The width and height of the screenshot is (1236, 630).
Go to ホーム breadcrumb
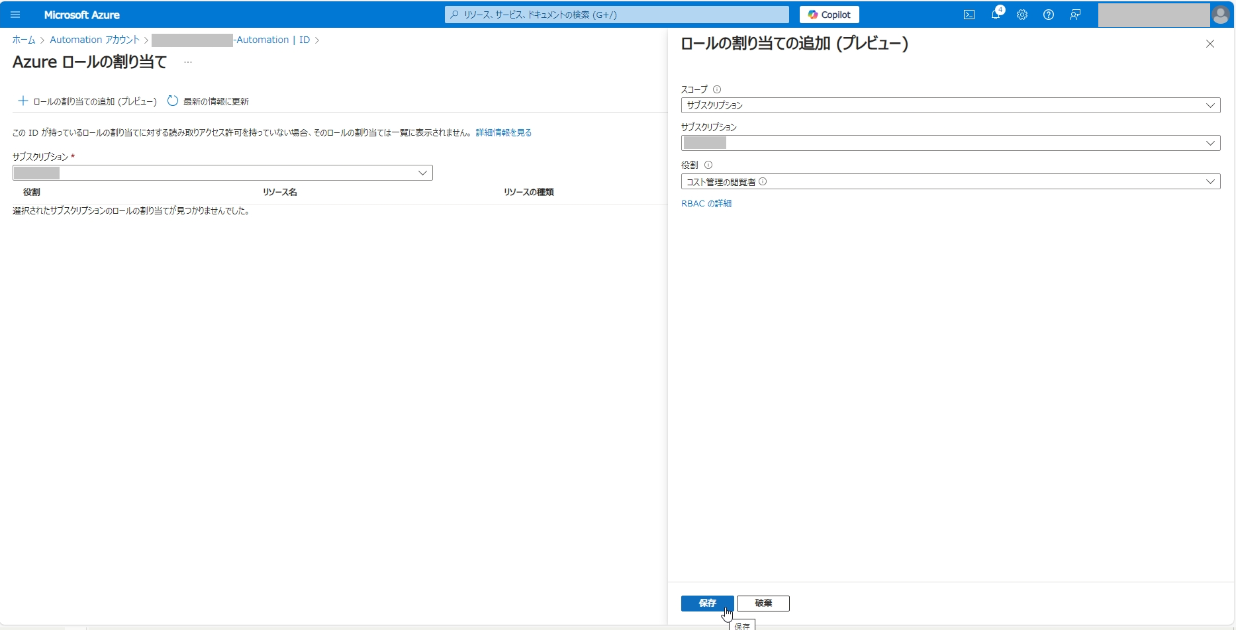[24, 40]
